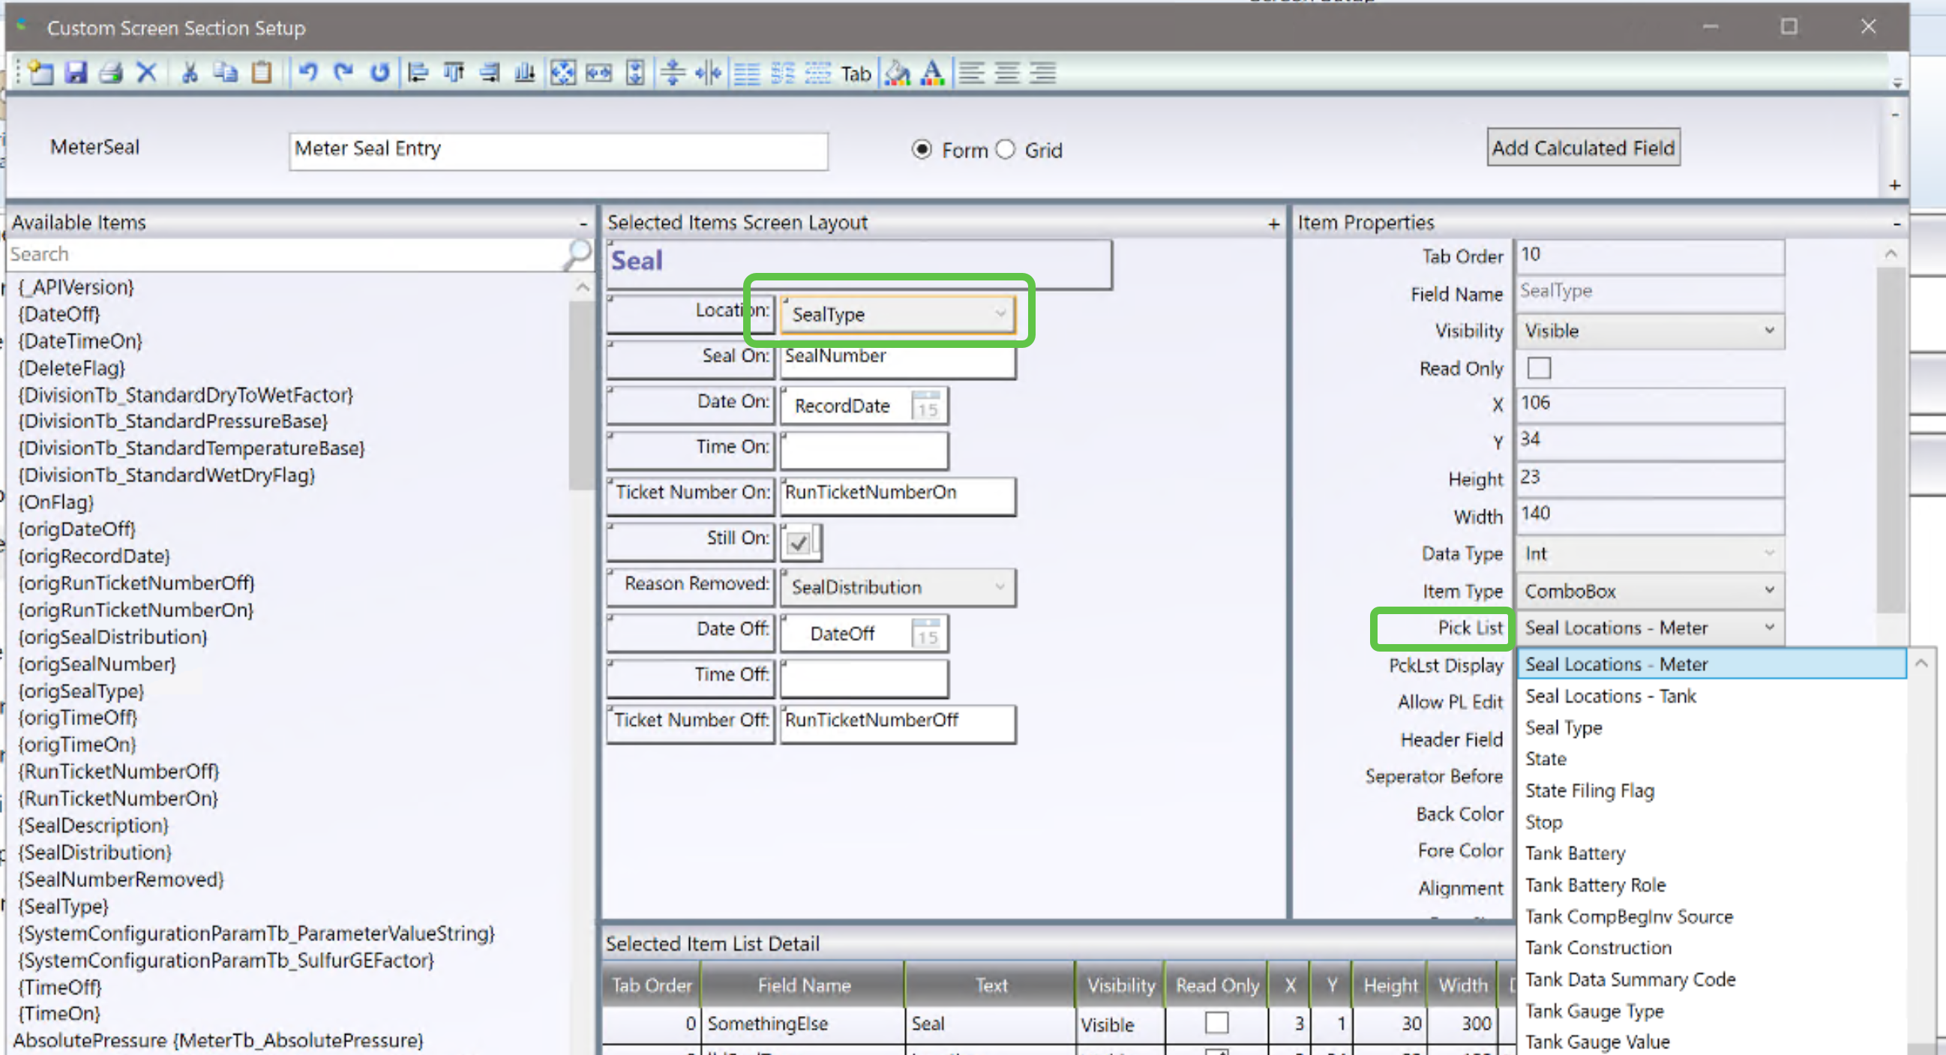Click the Undo arrow icon
The height and width of the screenshot is (1055, 1946).
click(x=307, y=73)
